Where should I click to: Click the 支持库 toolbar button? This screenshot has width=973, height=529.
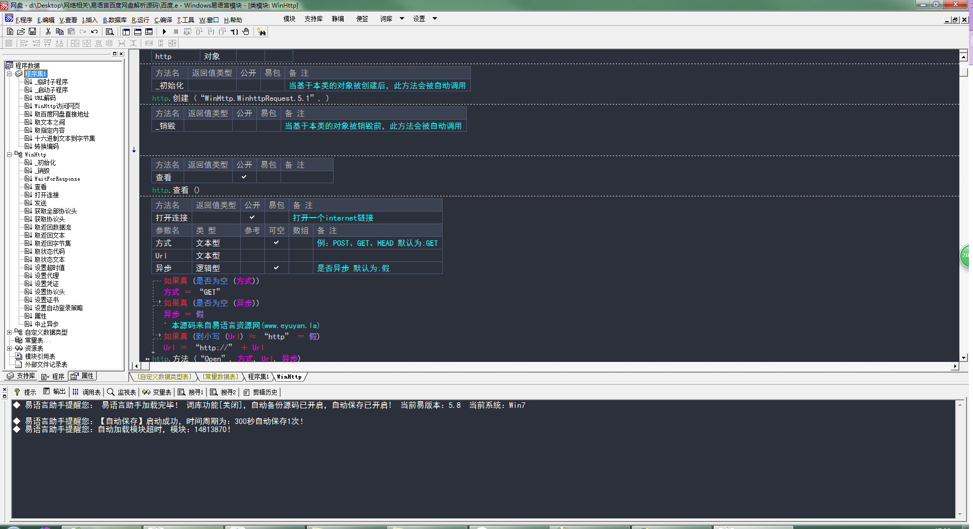(313, 19)
